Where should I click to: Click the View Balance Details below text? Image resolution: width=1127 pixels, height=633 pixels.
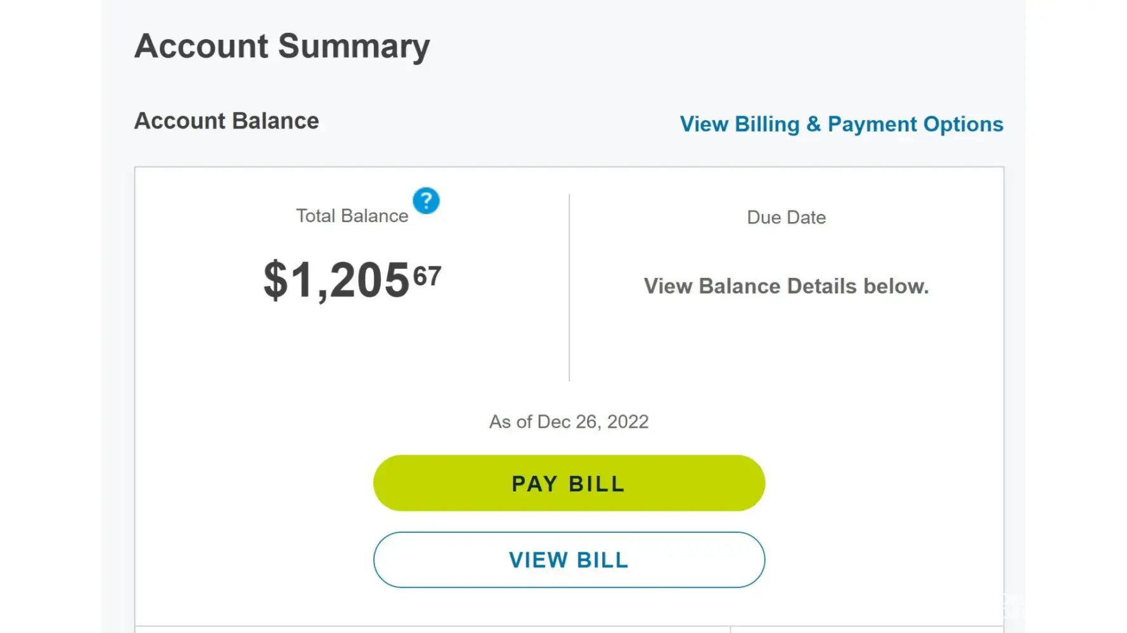point(786,286)
